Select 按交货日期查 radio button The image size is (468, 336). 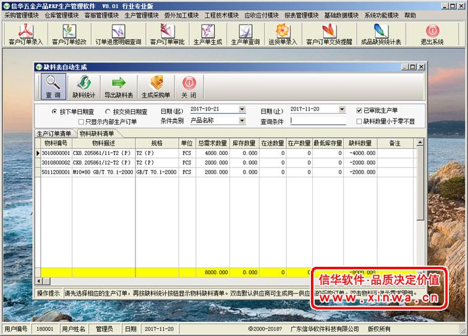point(108,112)
